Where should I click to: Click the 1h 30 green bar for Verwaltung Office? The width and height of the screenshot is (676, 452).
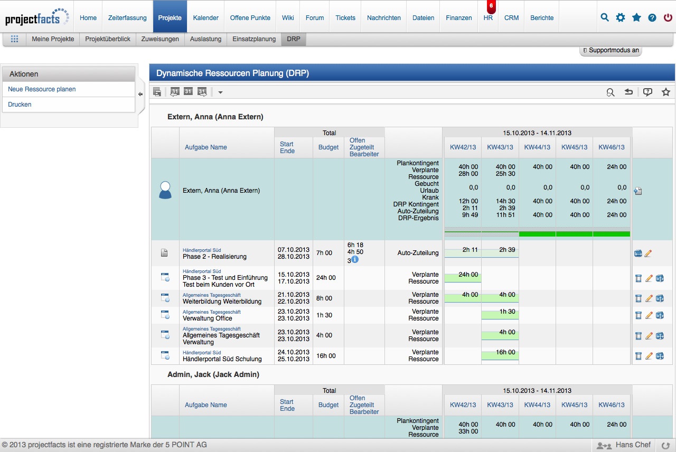(x=500, y=315)
